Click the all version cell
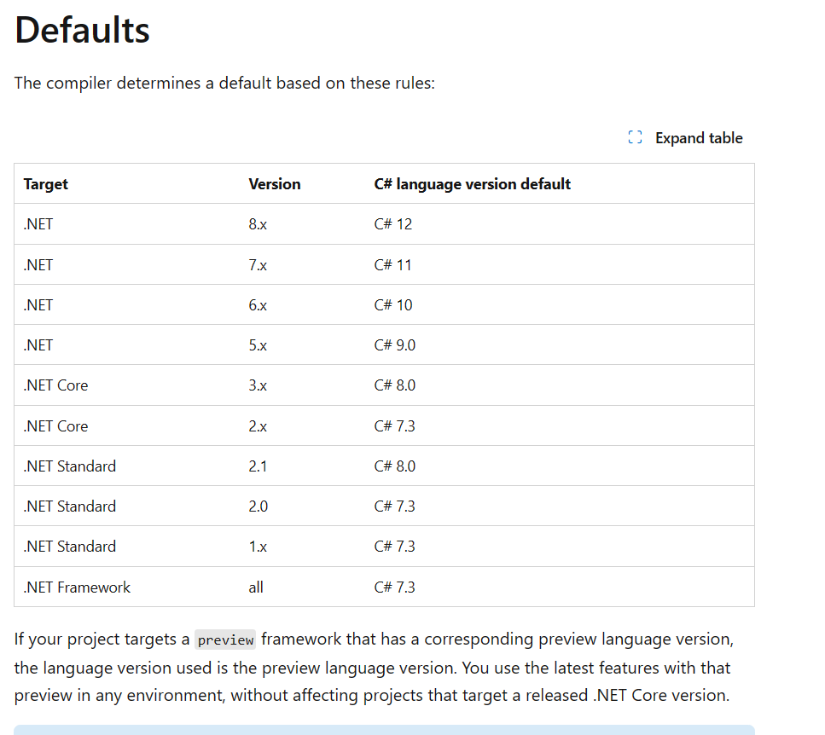825x735 pixels. click(x=256, y=587)
